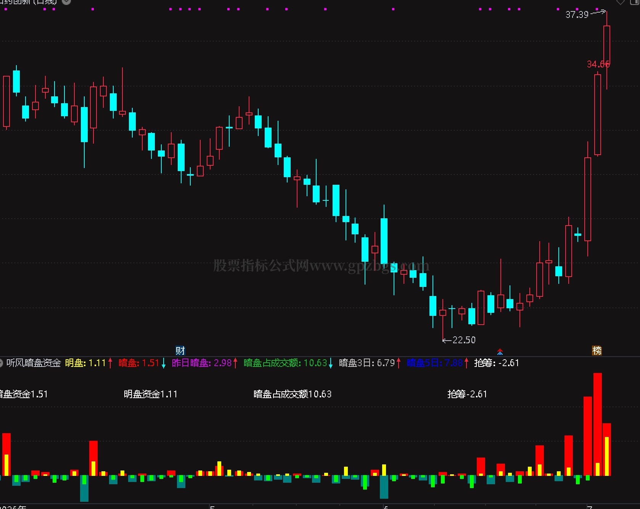Click the 明盘资金1.11 text in indicator panel

(151, 394)
